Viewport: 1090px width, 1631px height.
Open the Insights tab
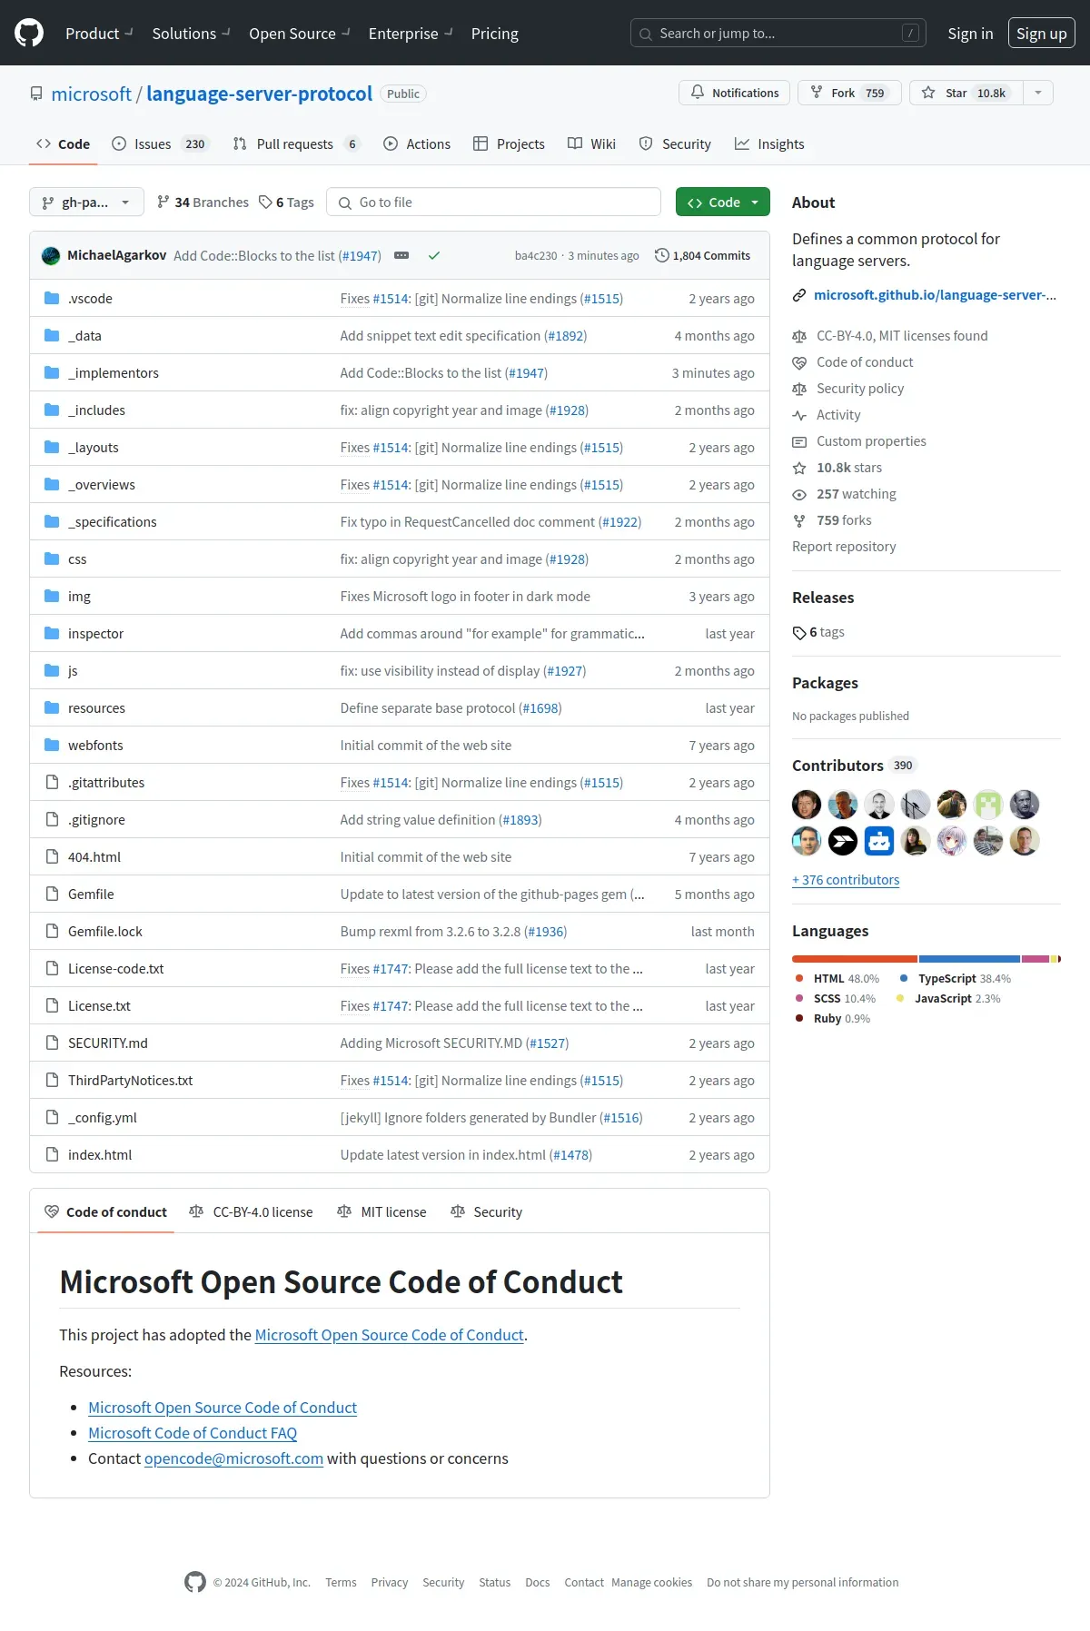769,144
